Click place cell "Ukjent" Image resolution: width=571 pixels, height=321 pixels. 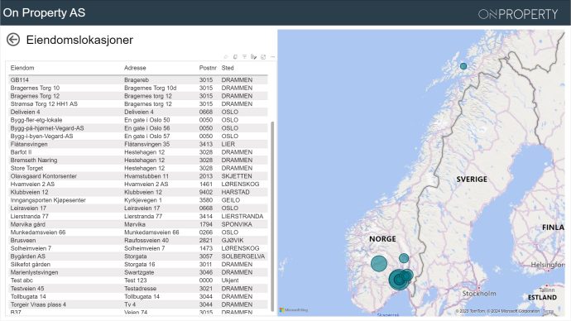230,280
